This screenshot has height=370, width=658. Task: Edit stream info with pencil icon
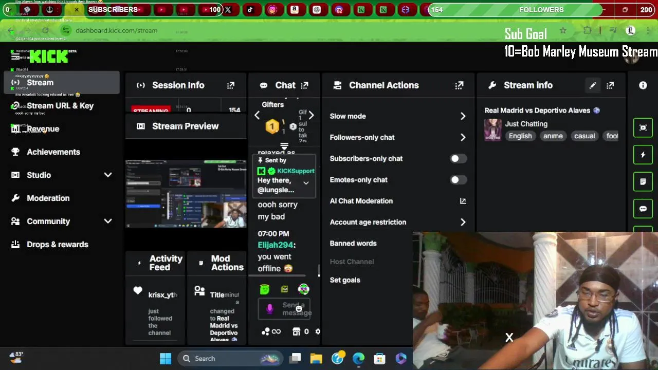593,85
